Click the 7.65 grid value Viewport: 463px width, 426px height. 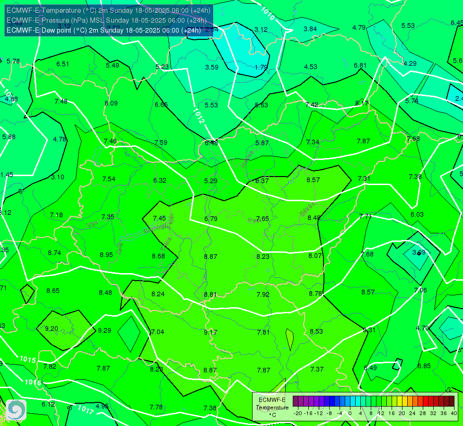[x=262, y=219]
